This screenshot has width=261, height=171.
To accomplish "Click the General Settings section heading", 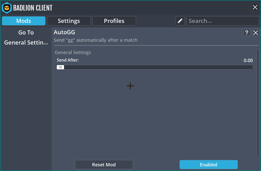I will tap(73, 53).
